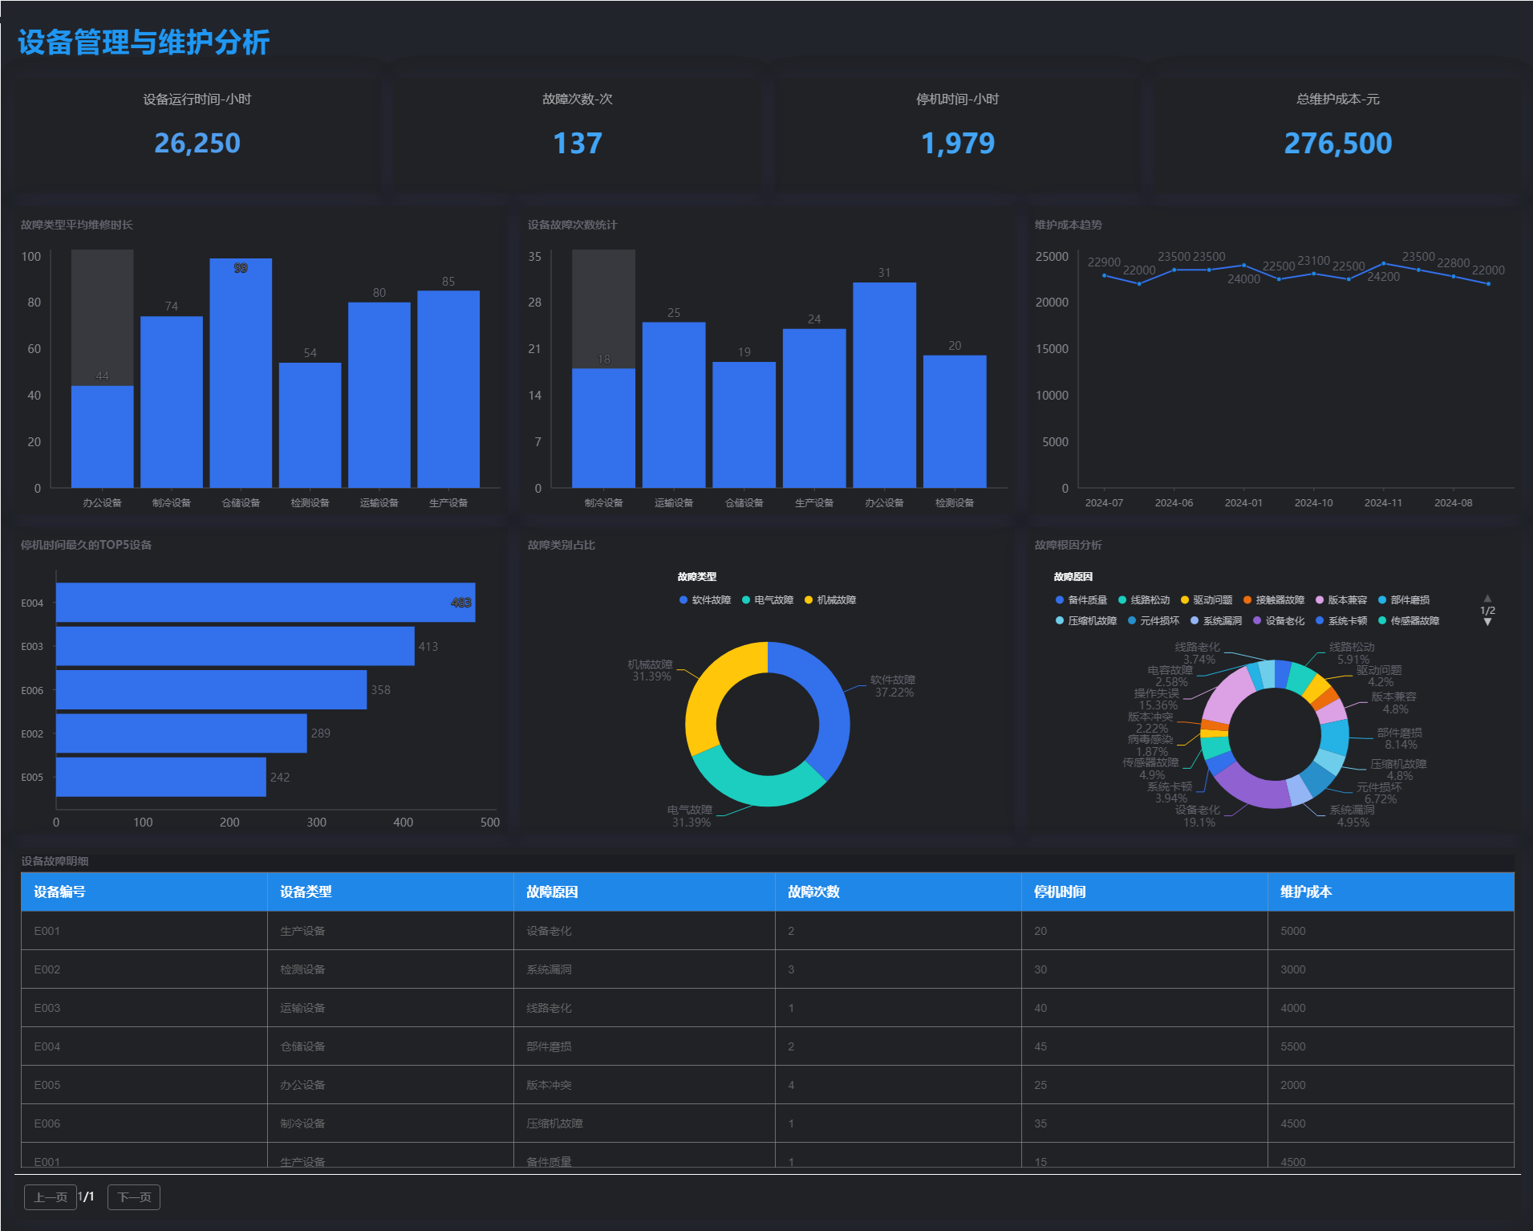Select the 生产设备 bar with value 85
Screen dimensions: 1533x1231
coord(448,389)
